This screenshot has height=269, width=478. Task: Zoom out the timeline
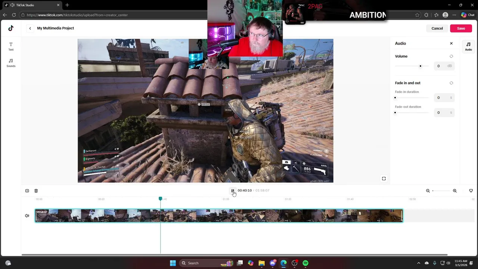(428, 191)
